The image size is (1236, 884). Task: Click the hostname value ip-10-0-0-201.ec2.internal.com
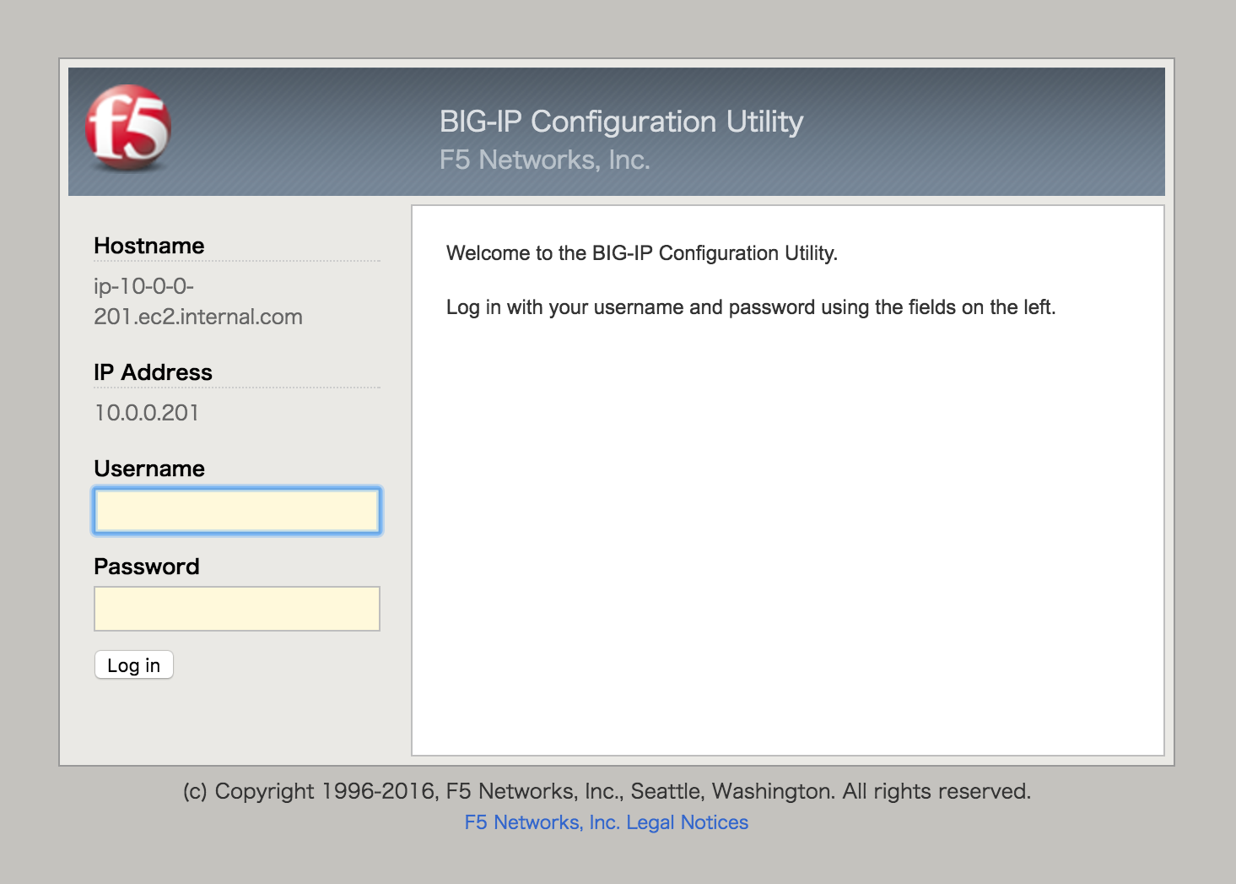198,301
